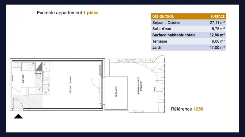This screenshot has width=245, height=137.
Task: Click the grey triangular duct shaft symbol
Action: click(x=39, y=66)
